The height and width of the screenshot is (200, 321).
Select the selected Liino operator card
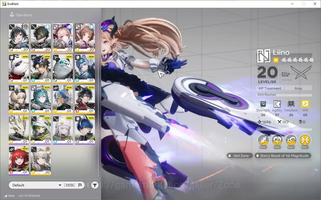pyautogui.click(x=63, y=38)
